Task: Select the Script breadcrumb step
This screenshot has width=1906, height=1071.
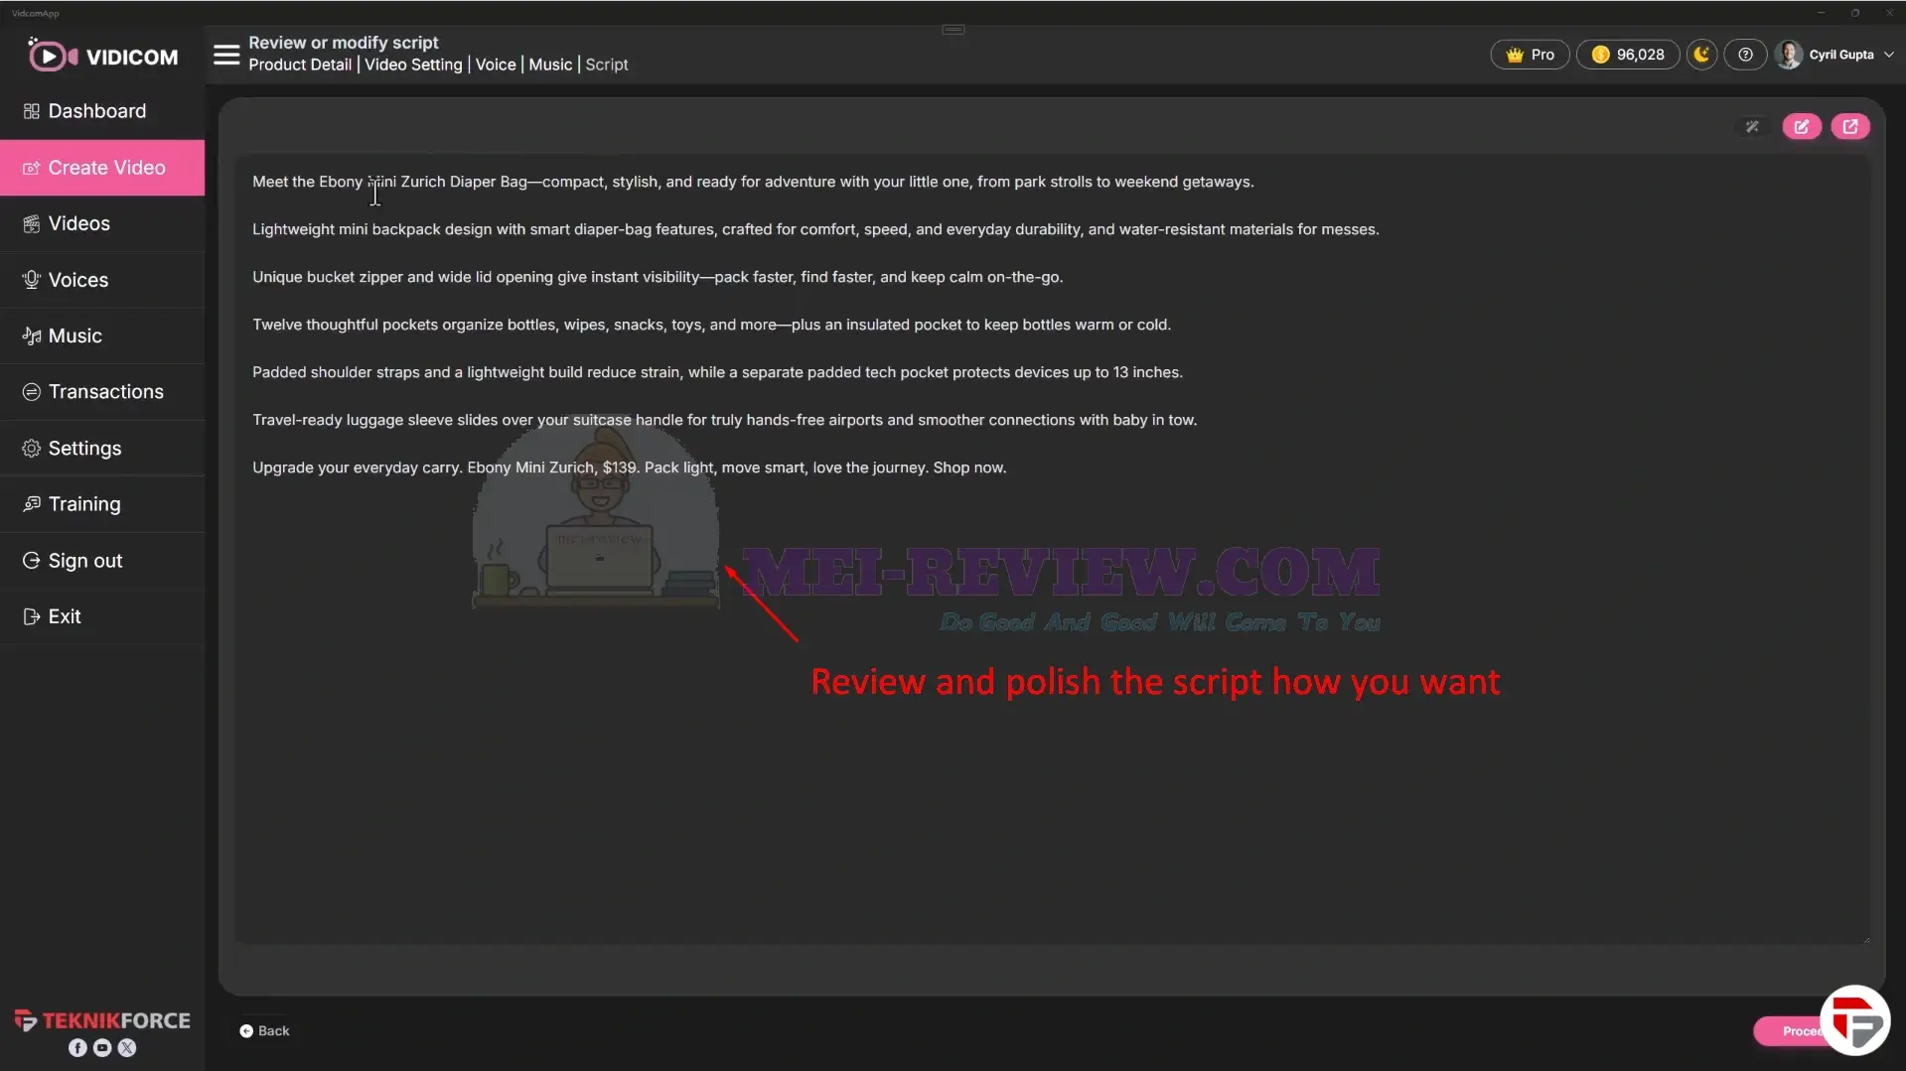Action: (607, 65)
